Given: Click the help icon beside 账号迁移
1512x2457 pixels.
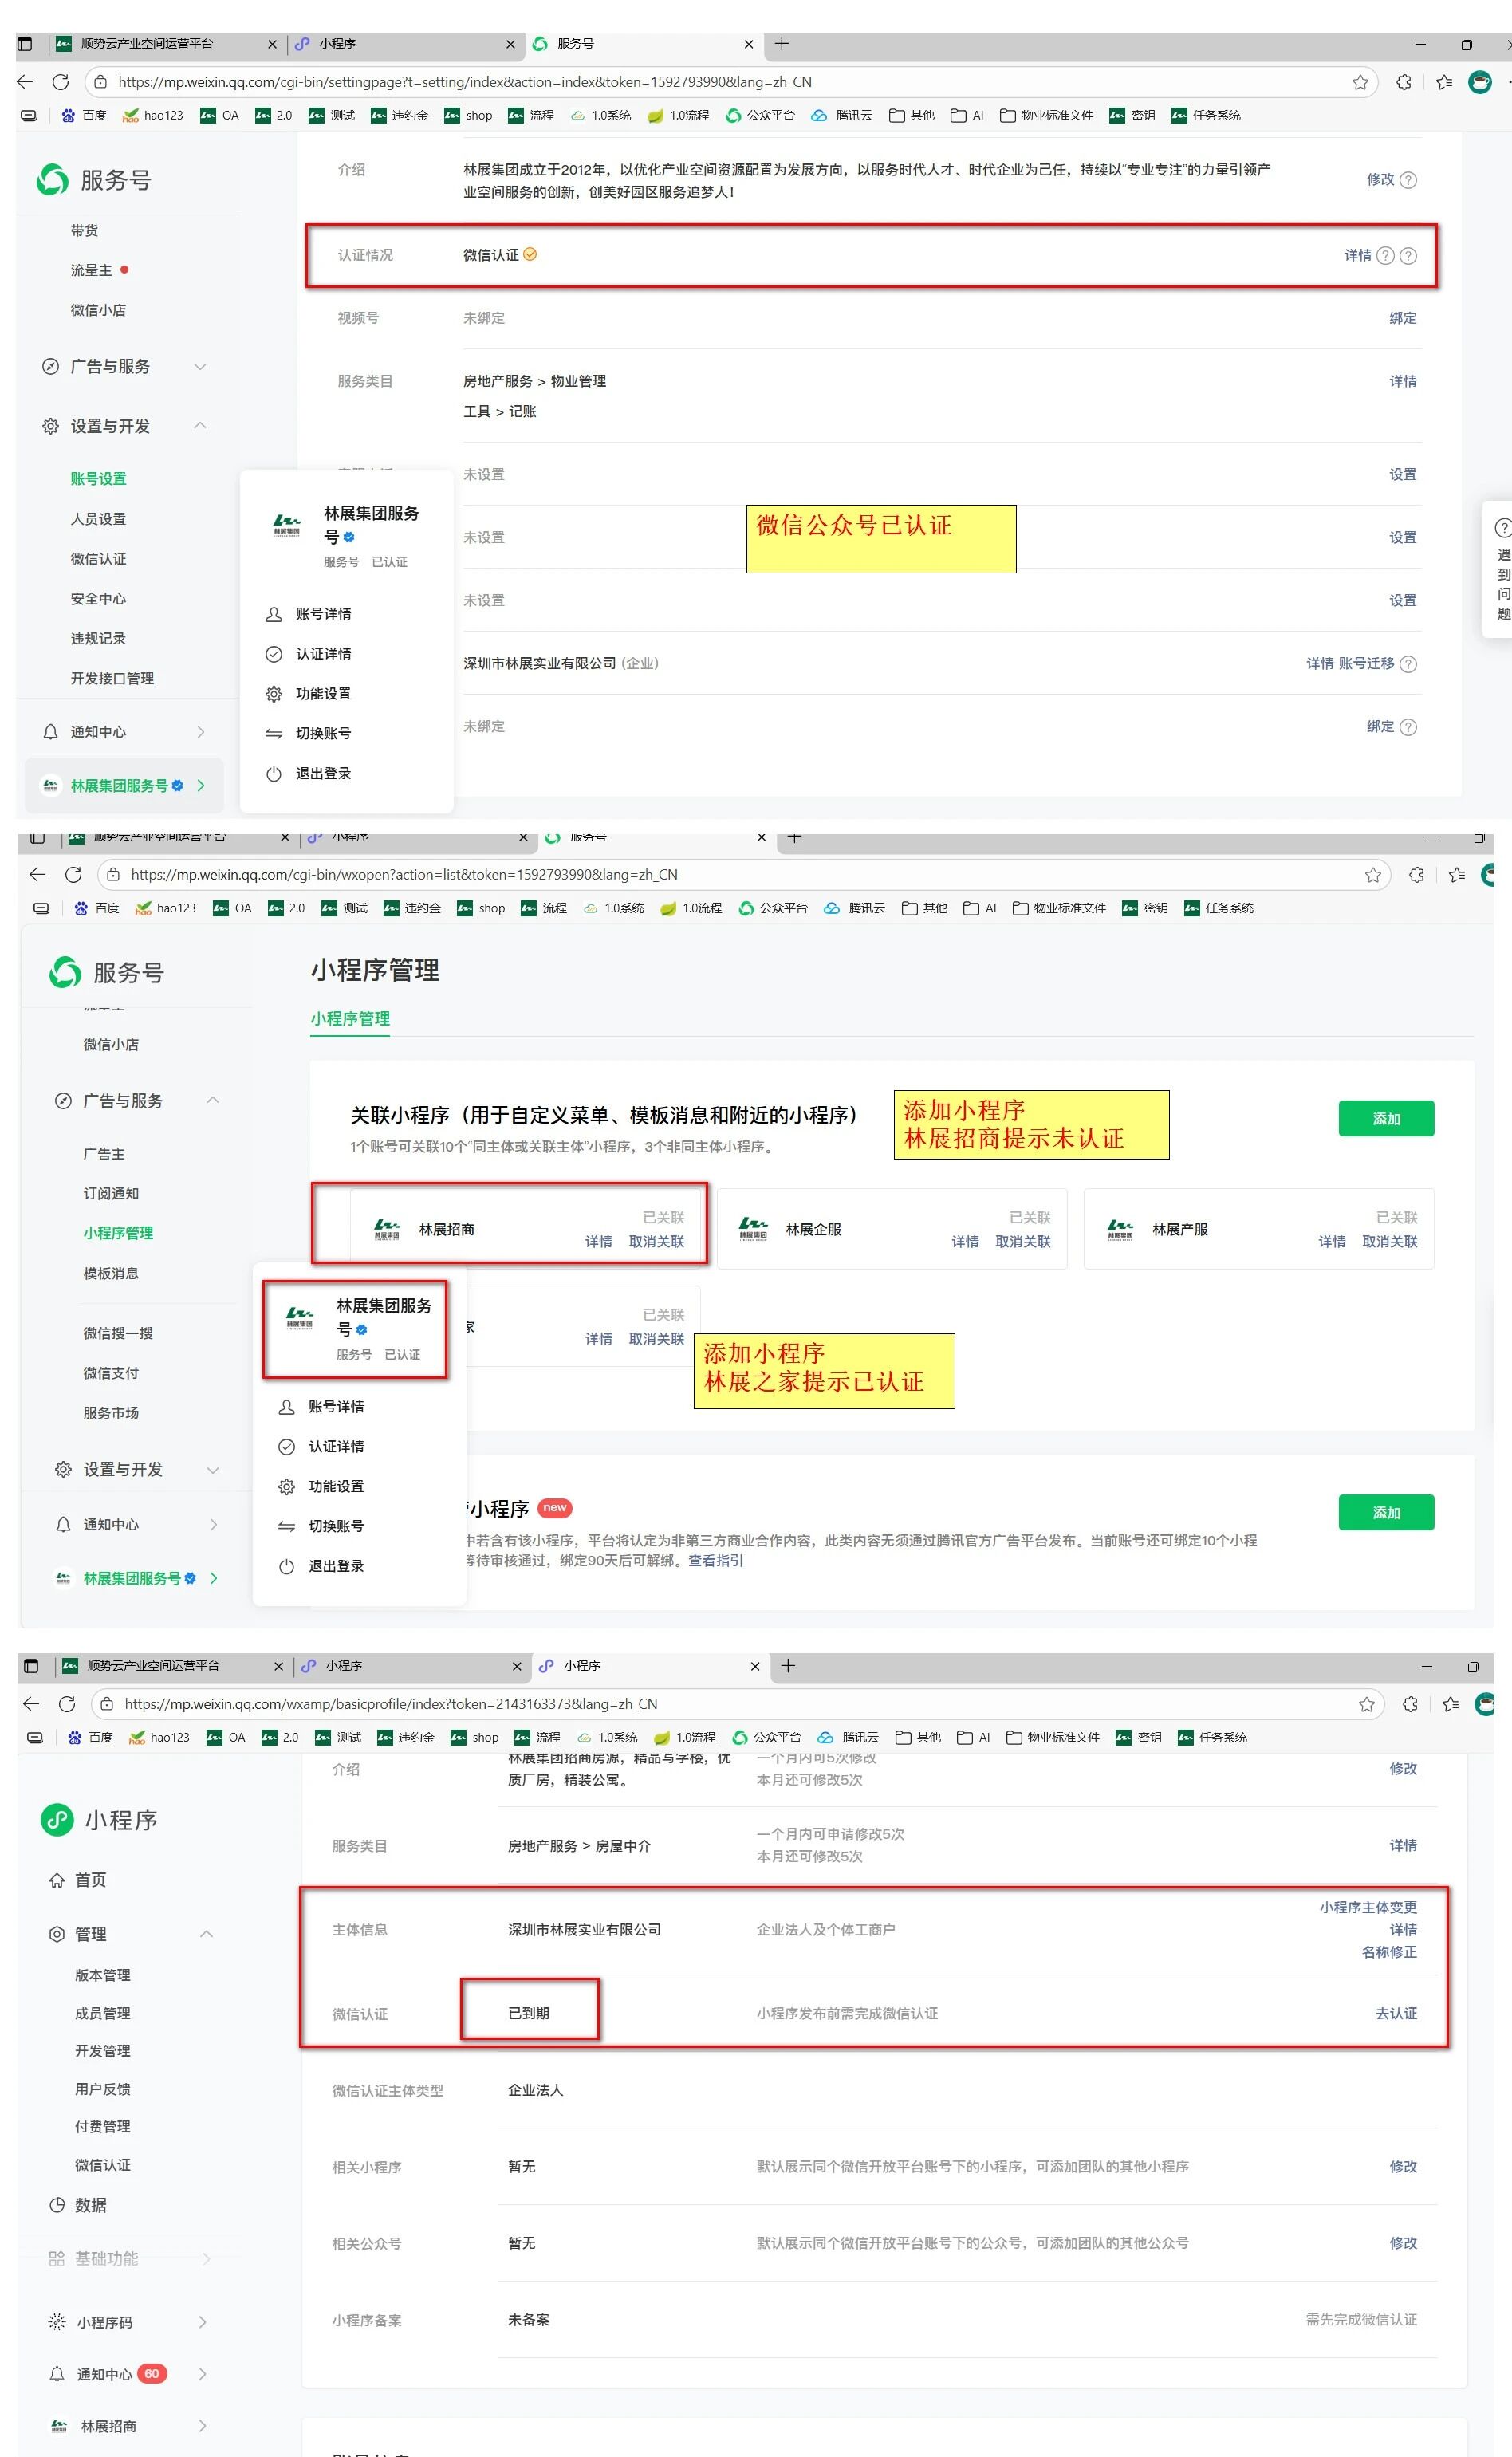Looking at the screenshot, I should pyautogui.click(x=1408, y=664).
